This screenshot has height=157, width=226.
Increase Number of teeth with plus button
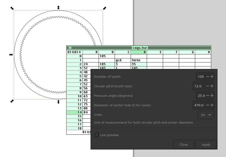[212, 77]
